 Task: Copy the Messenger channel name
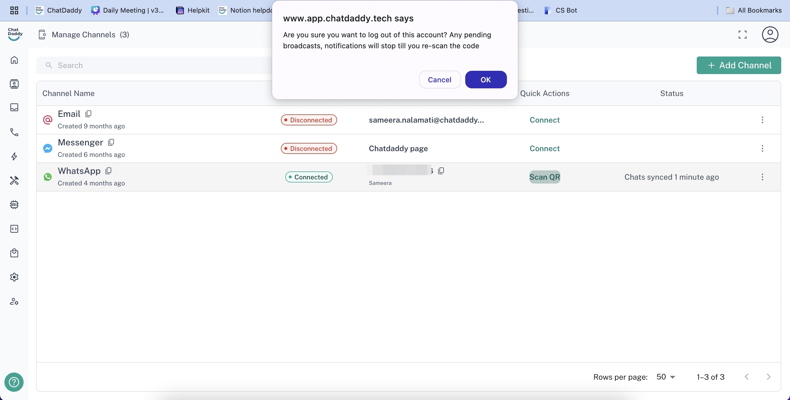point(111,142)
